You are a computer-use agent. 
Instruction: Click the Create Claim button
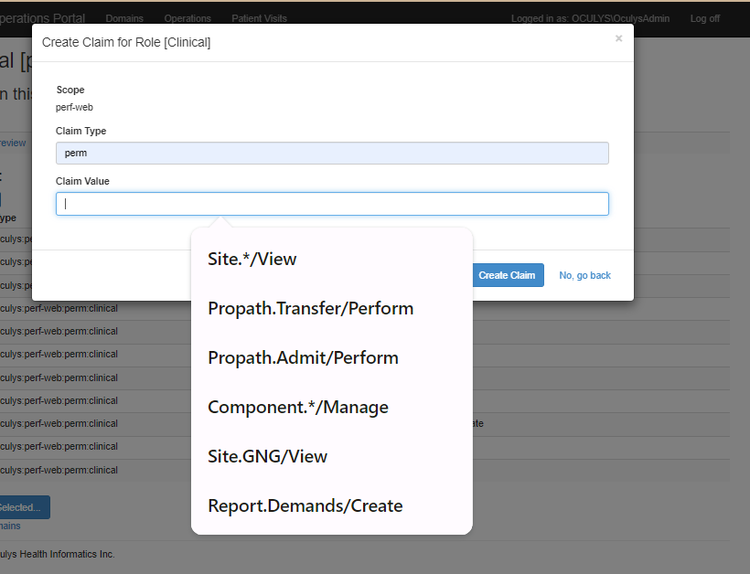click(508, 275)
